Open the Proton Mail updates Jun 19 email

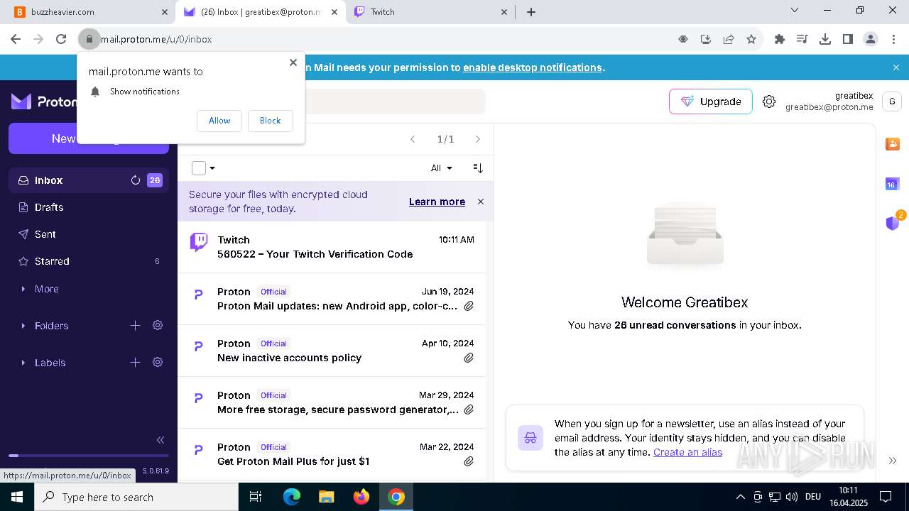click(332, 299)
